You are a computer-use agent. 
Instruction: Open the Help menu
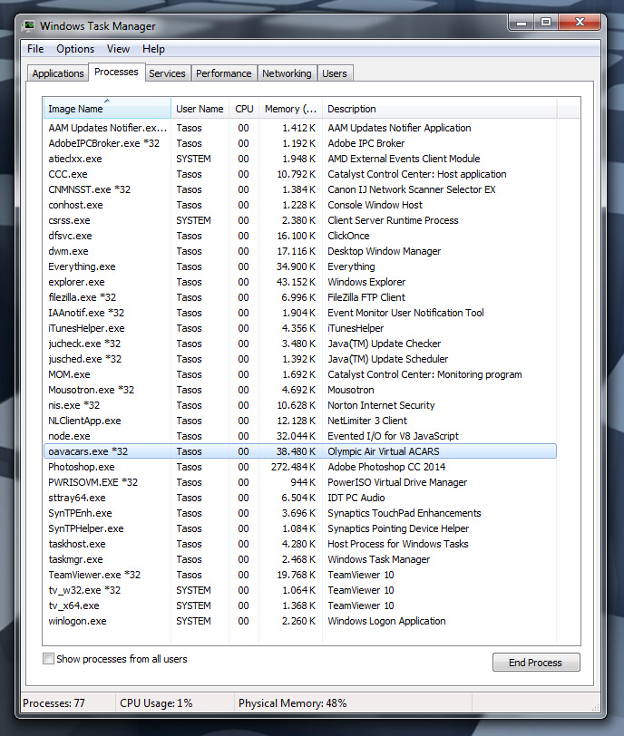click(x=153, y=49)
